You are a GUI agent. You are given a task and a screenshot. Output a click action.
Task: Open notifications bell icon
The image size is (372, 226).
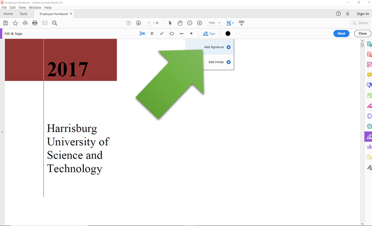pos(348,14)
